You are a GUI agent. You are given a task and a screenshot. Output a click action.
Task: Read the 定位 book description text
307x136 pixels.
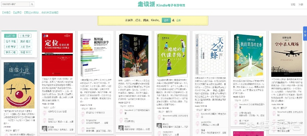(x=58, y=90)
